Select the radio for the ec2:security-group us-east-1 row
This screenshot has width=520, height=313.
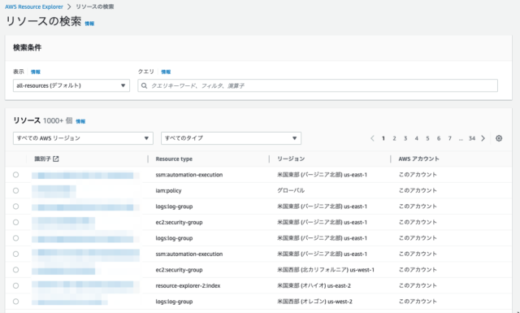point(16,222)
